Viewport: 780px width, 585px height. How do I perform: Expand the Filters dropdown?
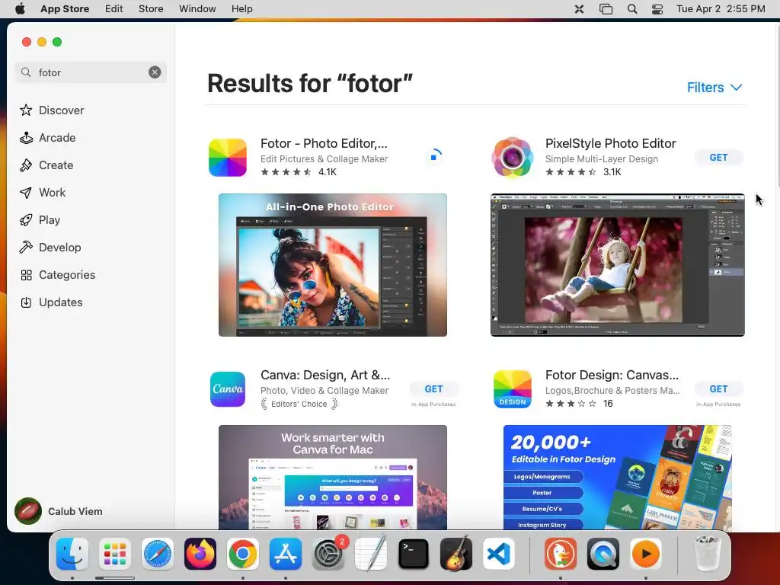tap(714, 87)
